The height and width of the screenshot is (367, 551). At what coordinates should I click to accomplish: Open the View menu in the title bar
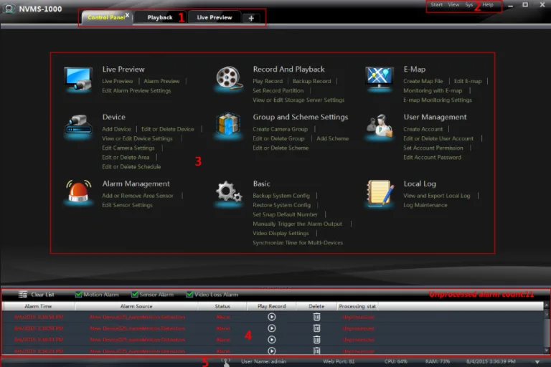(x=453, y=5)
